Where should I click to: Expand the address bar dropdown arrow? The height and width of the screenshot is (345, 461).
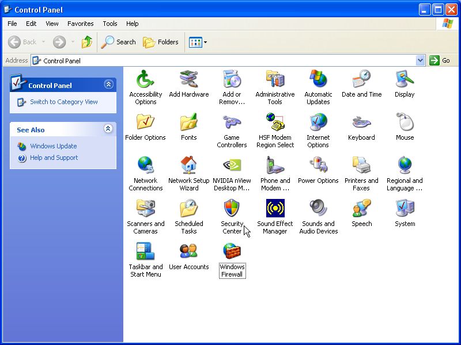pos(420,60)
